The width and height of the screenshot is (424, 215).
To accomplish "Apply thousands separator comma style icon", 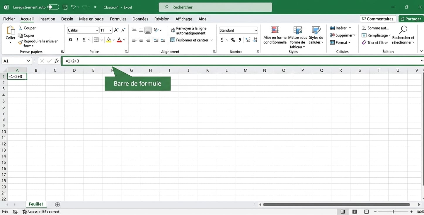I will [240, 40].
